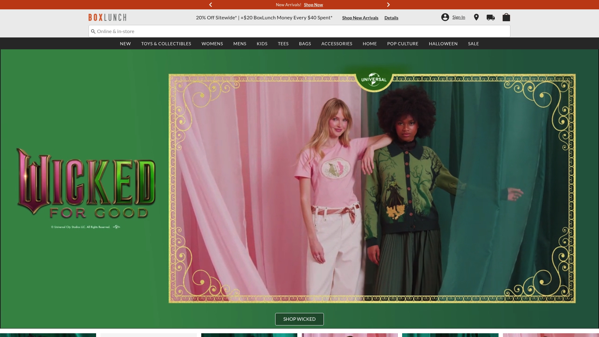Browse the KIDS category
This screenshot has height=337, width=599.
pyautogui.click(x=262, y=44)
